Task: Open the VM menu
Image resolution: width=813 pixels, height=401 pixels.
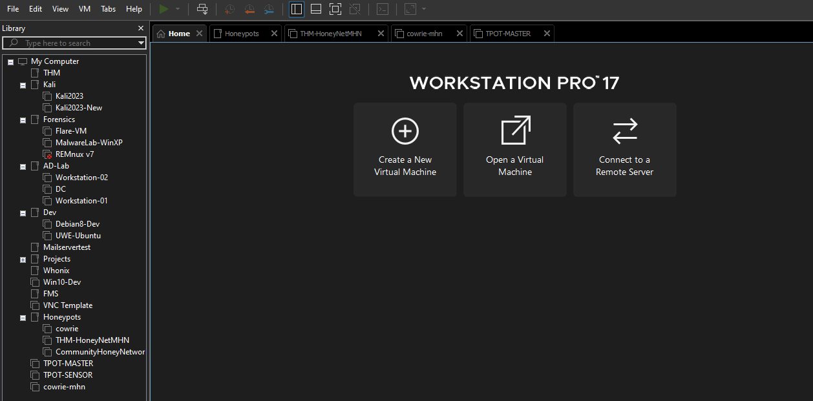Action: pos(85,9)
